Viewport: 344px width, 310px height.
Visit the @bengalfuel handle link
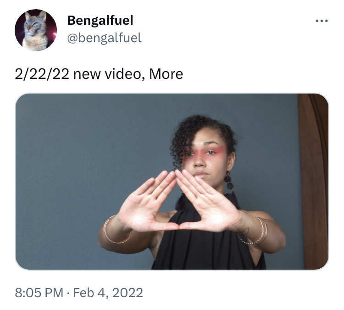point(105,38)
